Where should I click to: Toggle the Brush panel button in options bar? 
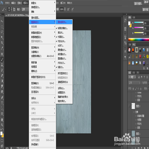tap(14, 10)
